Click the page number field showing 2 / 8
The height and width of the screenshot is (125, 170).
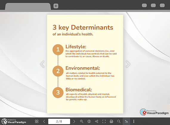[x=59, y=121]
